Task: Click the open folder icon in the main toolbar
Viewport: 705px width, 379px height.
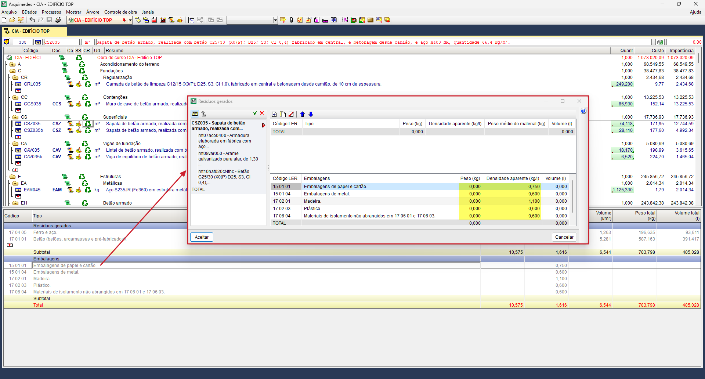Action: [x=12, y=20]
